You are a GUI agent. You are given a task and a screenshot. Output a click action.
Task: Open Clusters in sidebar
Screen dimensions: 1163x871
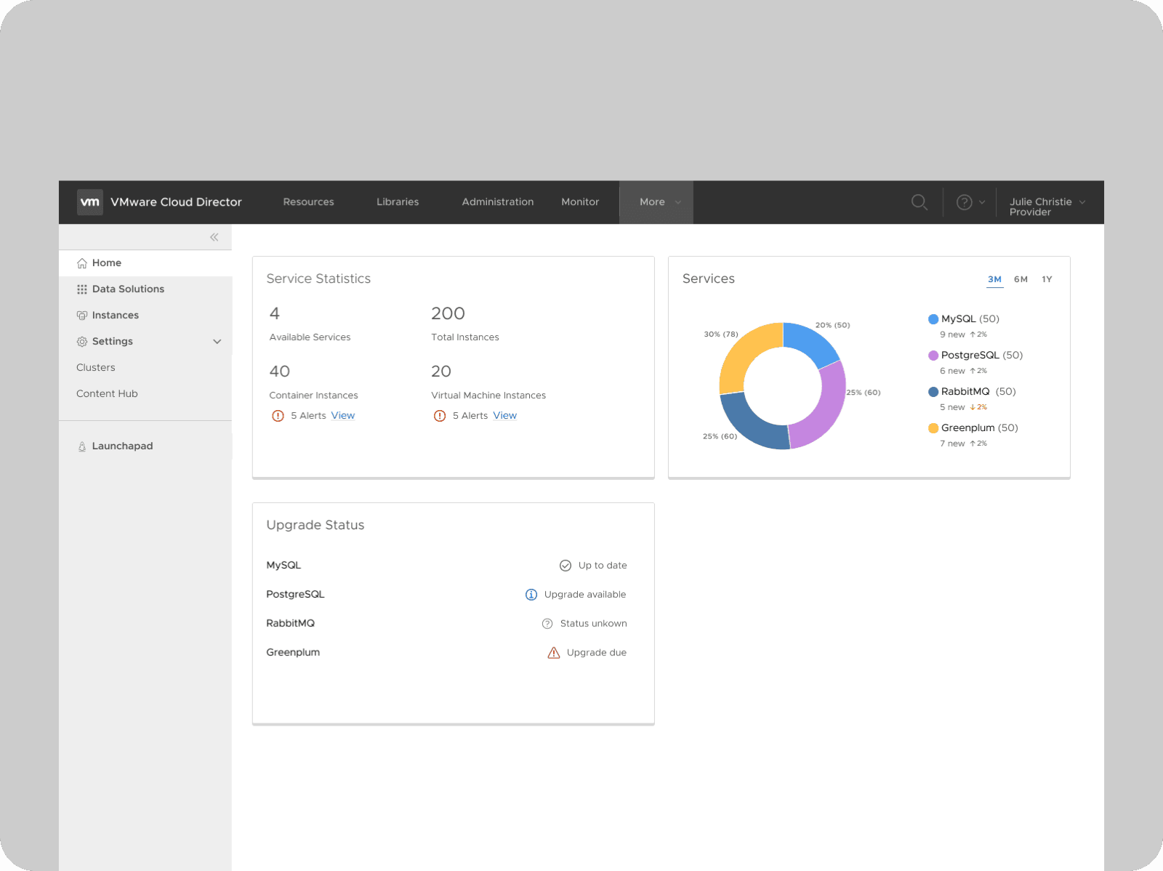96,368
